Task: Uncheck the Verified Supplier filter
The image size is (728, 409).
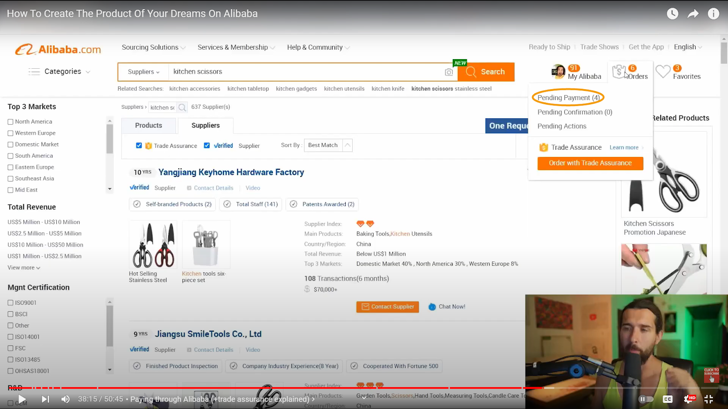Action: tap(207, 146)
